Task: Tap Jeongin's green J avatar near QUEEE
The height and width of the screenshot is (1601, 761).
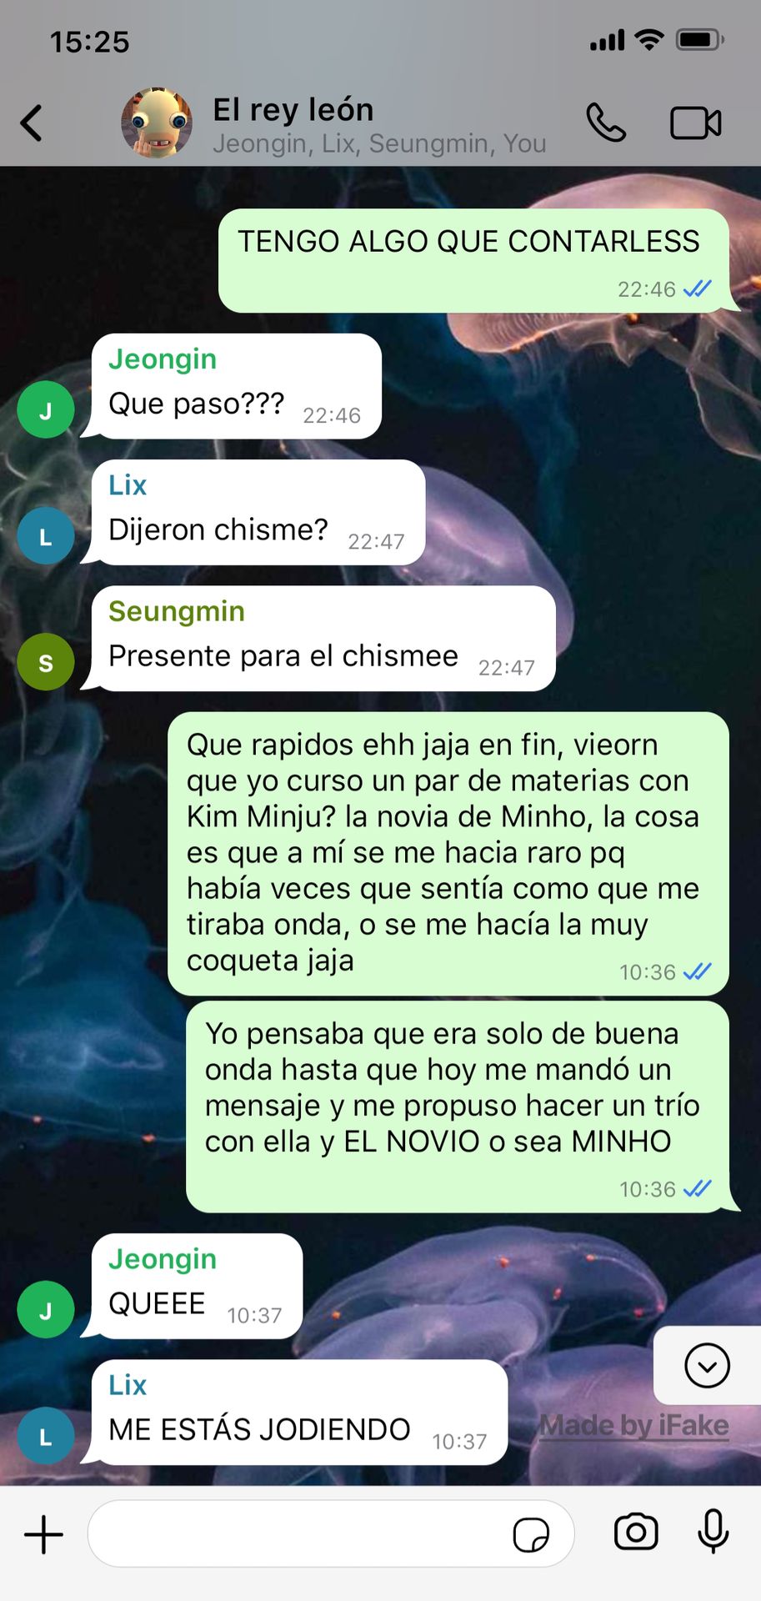Action: click(46, 1310)
